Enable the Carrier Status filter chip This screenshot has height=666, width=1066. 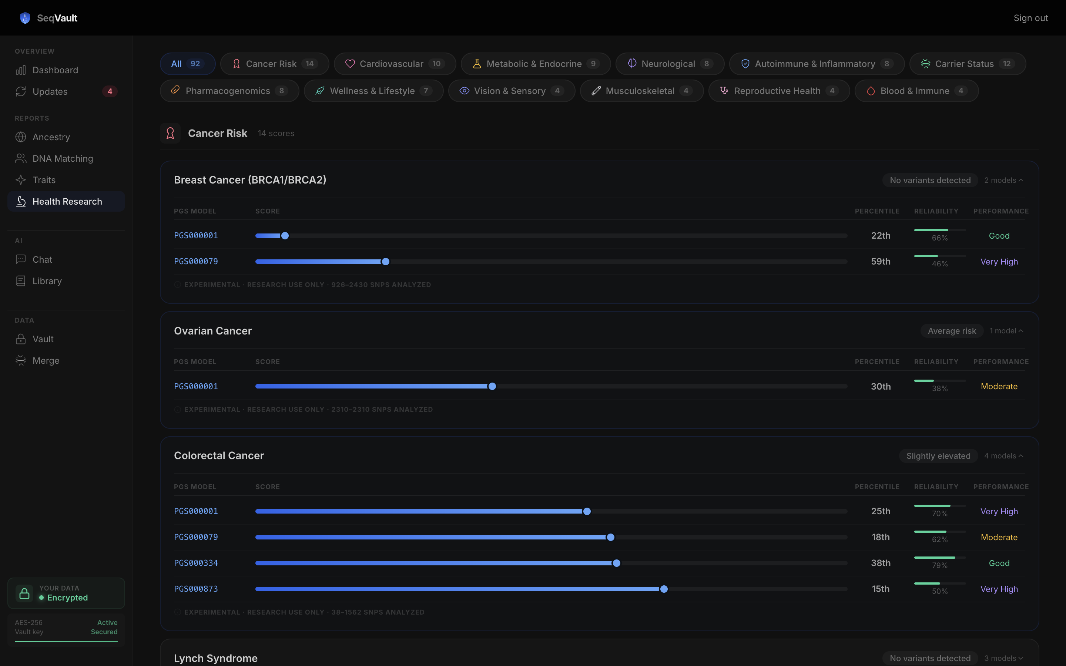click(x=967, y=64)
